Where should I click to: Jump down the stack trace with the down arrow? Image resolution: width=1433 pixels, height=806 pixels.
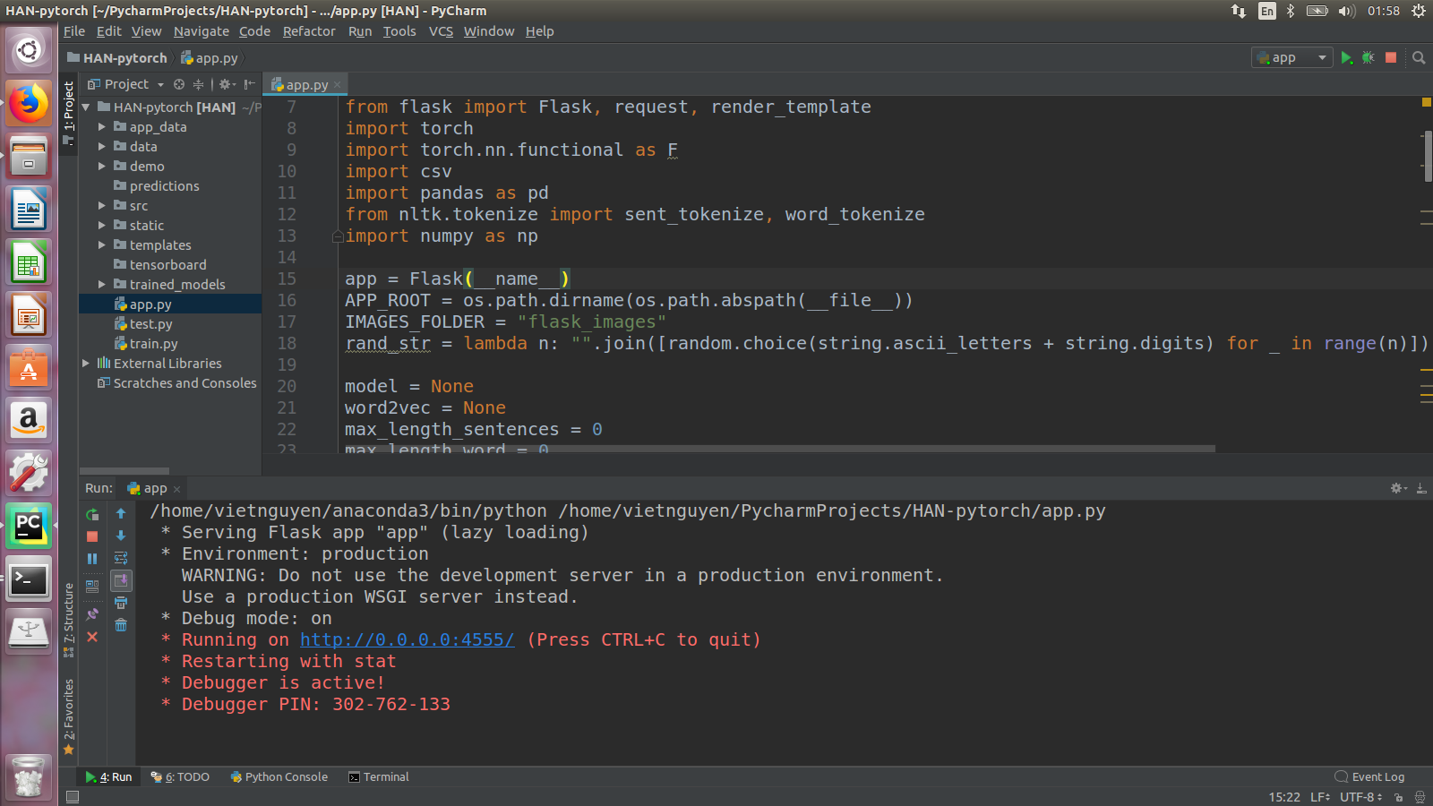click(x=121, y=536)
